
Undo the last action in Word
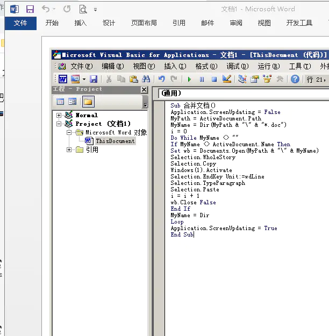[x=46, y=9]
